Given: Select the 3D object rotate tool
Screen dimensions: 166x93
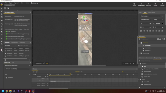Looking at the screenshot, I should pyautogui.click(x=2, y=14).
